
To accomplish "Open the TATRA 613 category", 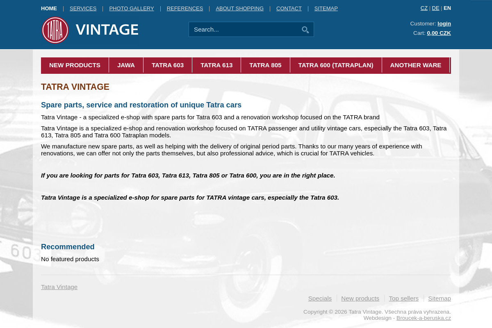I will [216, 65].
